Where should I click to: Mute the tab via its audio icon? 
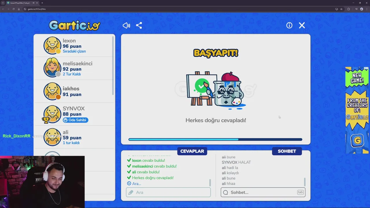click(x=33, y=3)
